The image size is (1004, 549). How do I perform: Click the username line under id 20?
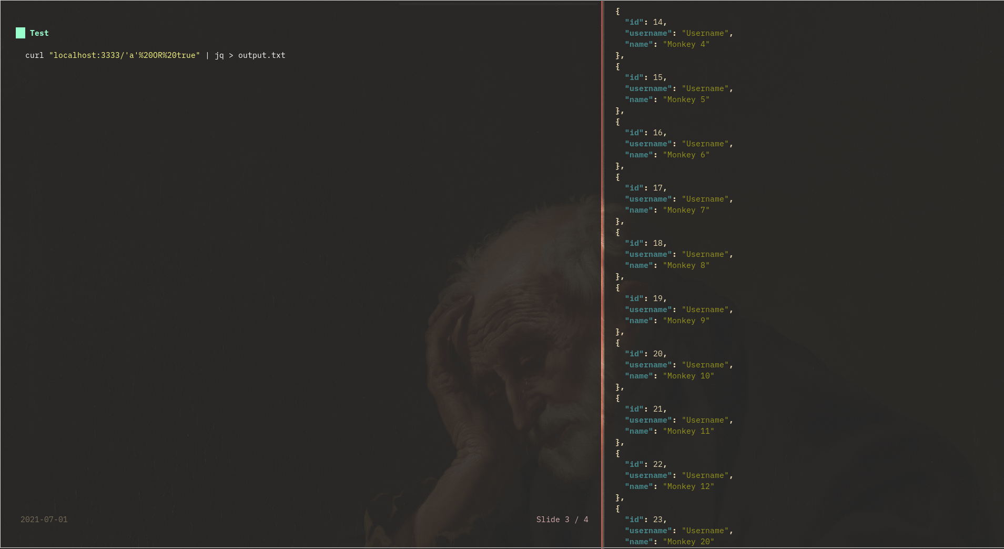(679, 365)
